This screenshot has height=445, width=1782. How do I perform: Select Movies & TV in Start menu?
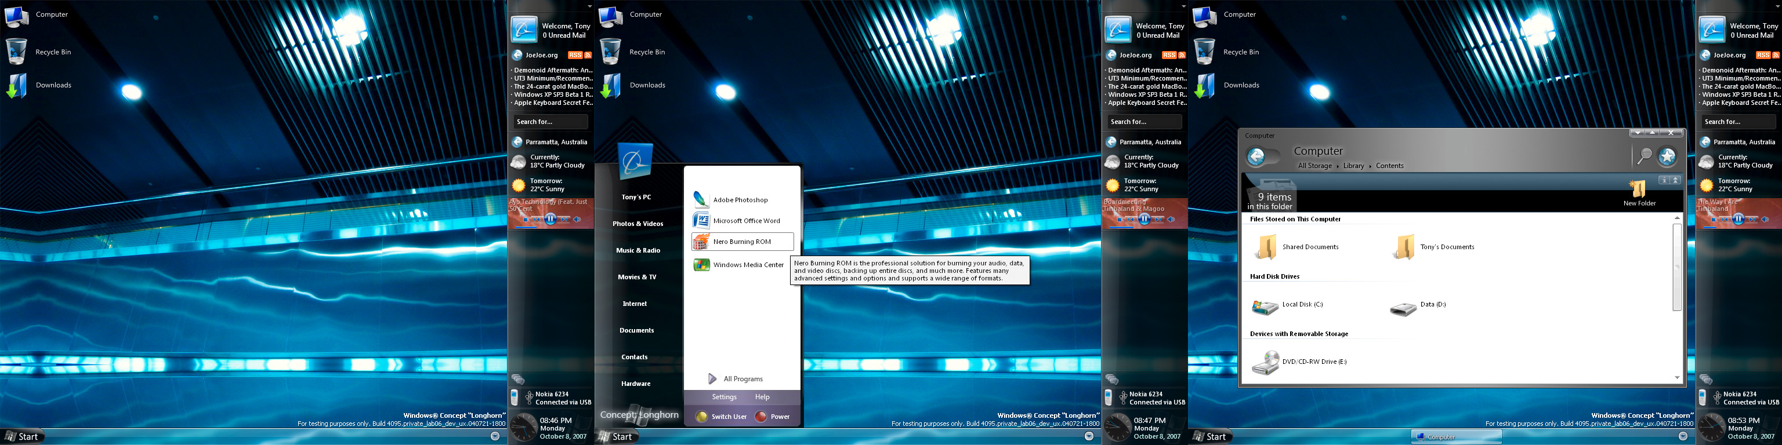pos(636,277)
